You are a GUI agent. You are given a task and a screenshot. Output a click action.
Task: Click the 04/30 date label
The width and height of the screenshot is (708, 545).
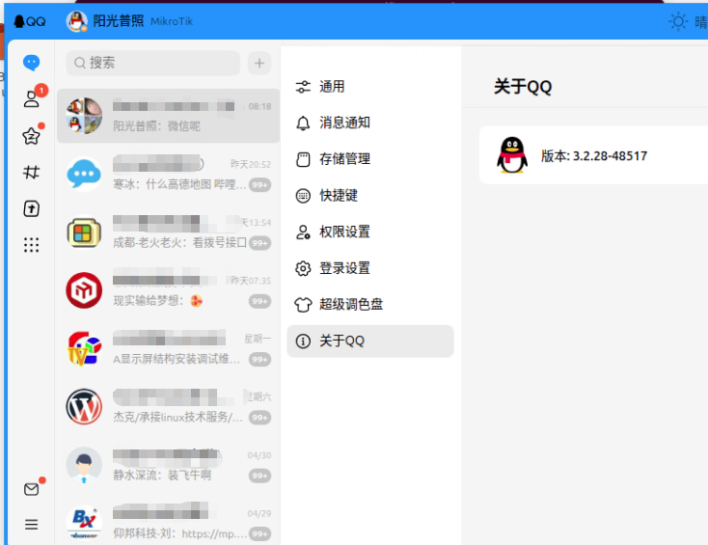click(x=259, y=455)
